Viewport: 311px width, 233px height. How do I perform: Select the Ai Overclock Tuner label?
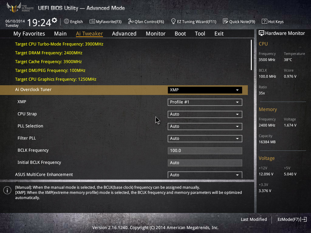[x=33, y=89]
